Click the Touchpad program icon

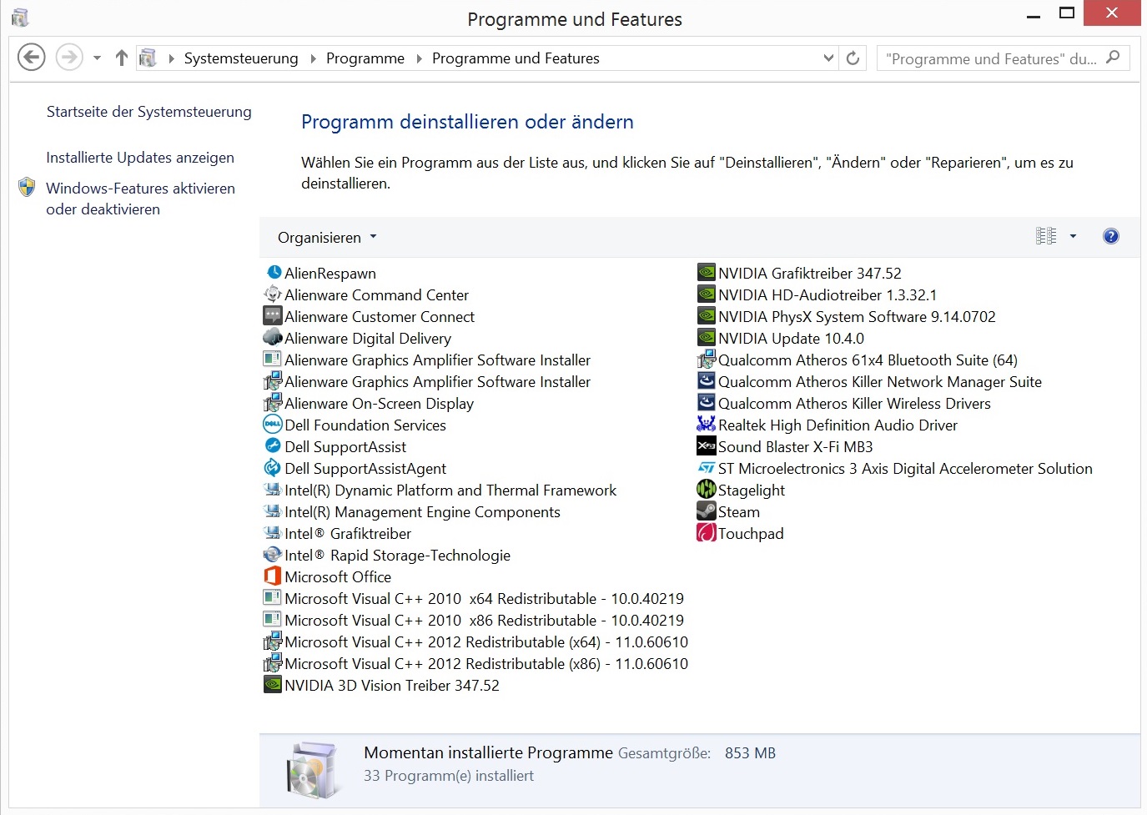click(x=707, y=533)
